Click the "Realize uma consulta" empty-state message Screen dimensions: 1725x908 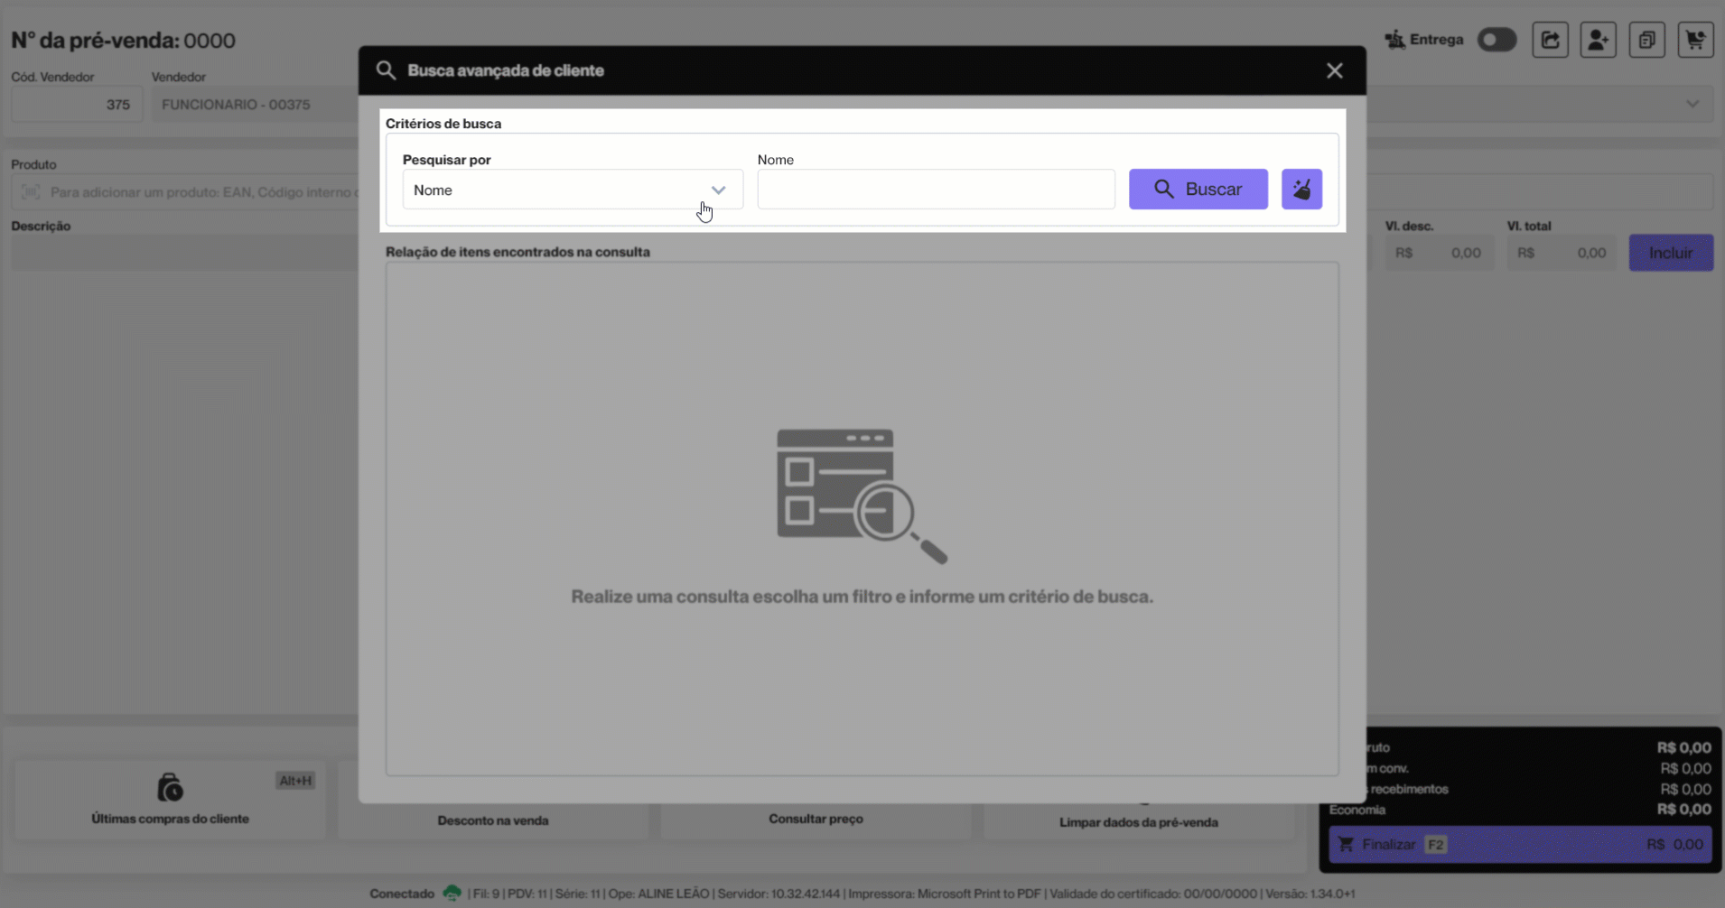(x=862, y=597)
